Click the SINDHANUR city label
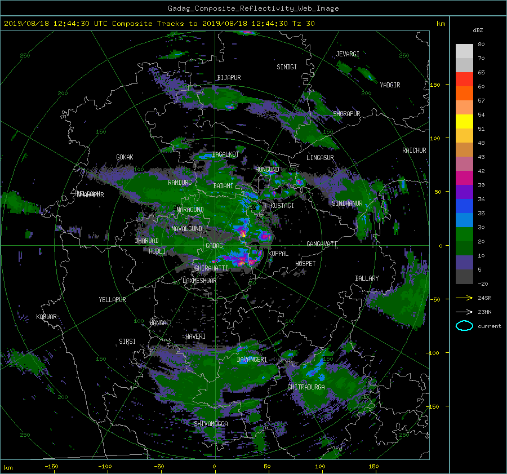507x474 pixels. (x=347, y=203)
